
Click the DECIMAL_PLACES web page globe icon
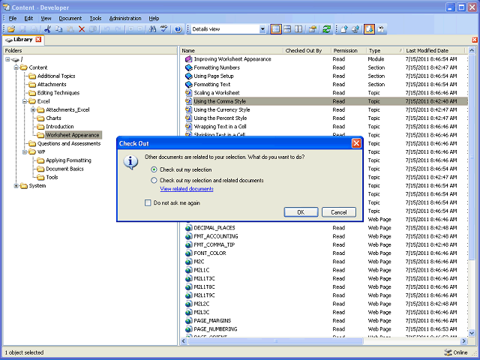[188, 228]
